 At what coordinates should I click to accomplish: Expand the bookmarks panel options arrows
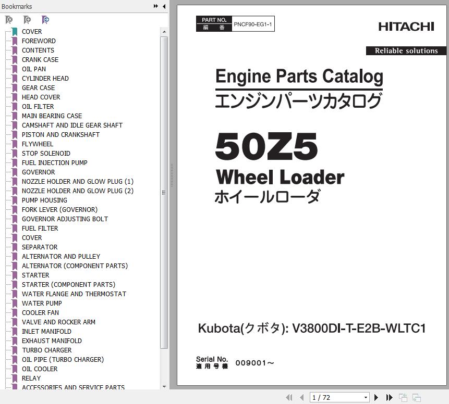tap(156, 6)
